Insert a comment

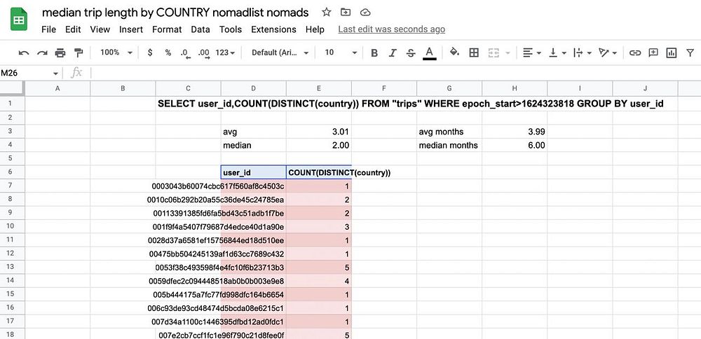(x=653, y=53)
